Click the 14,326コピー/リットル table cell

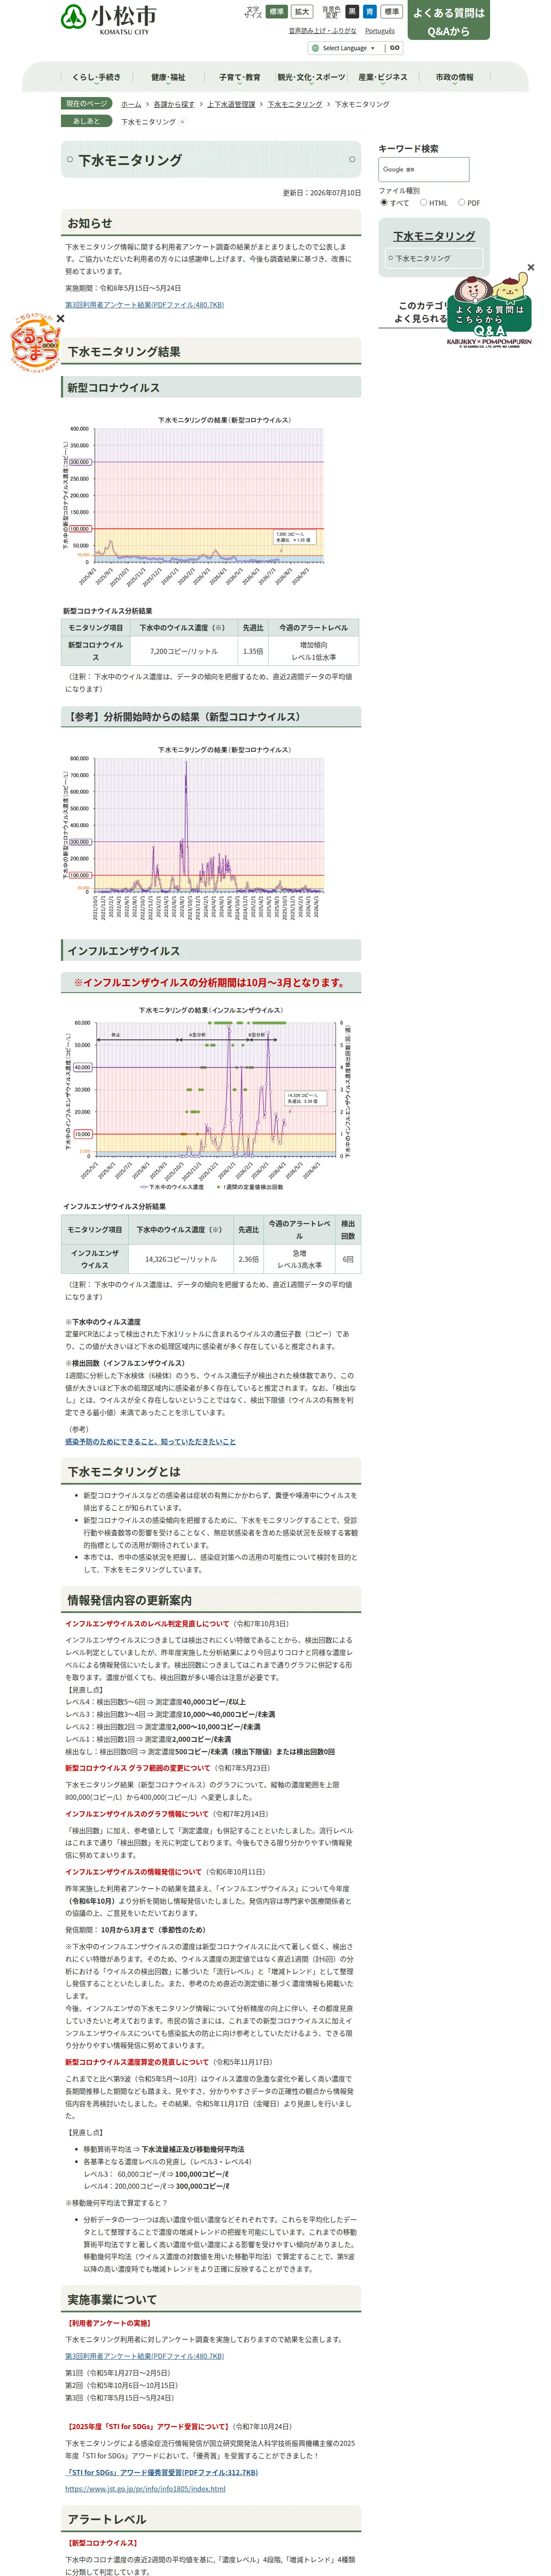point(181,1259)
